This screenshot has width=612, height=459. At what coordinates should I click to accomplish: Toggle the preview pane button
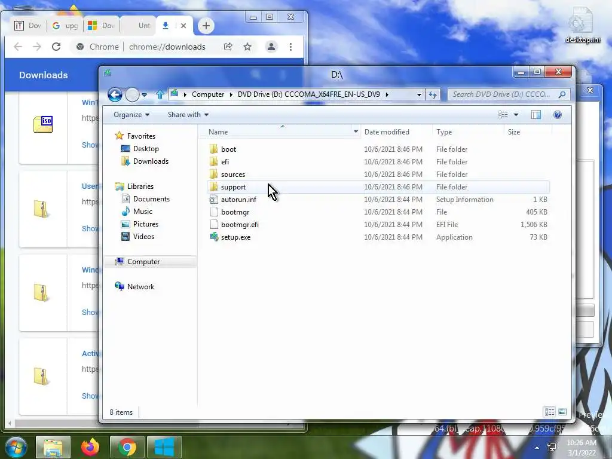536,115
